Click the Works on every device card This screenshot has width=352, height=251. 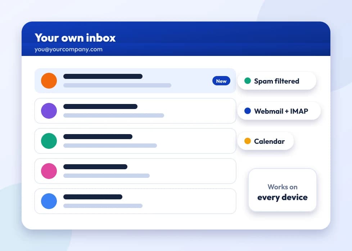click(x=283, y=190)
